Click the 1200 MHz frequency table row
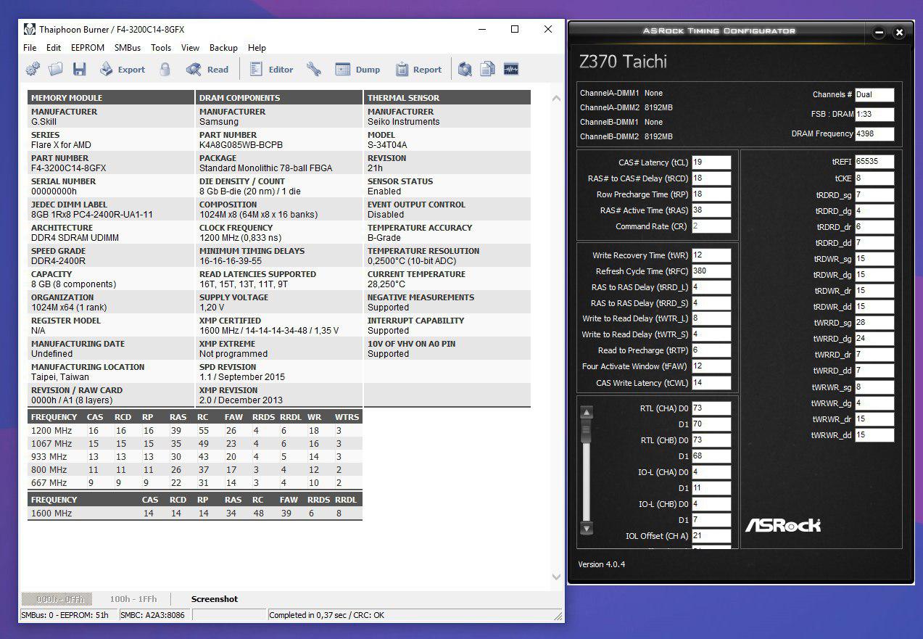This screenshot has height=639, width=923. (x=195, y=431)
